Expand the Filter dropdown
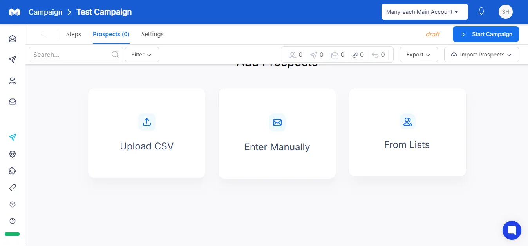 (x=142, y=55)
